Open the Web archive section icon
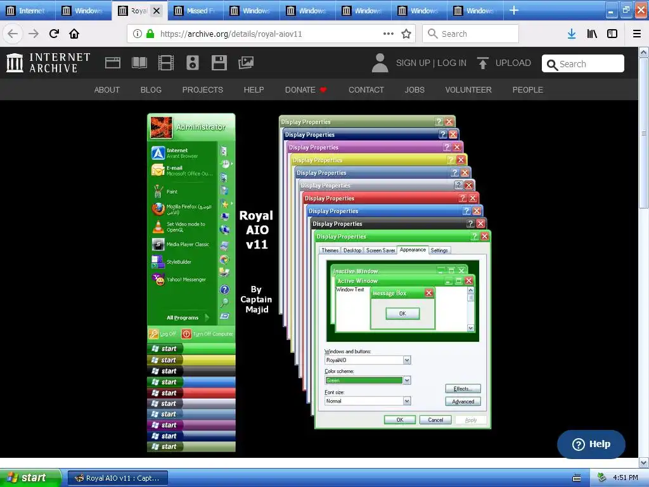This screenshot has width=649, height=487. click(x=113, y=63)
